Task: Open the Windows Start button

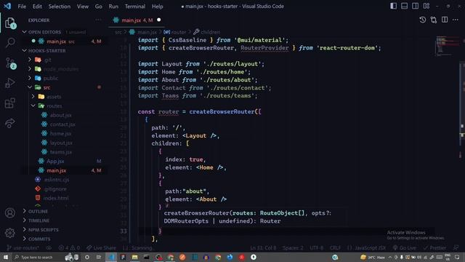Action: point(6,257)
